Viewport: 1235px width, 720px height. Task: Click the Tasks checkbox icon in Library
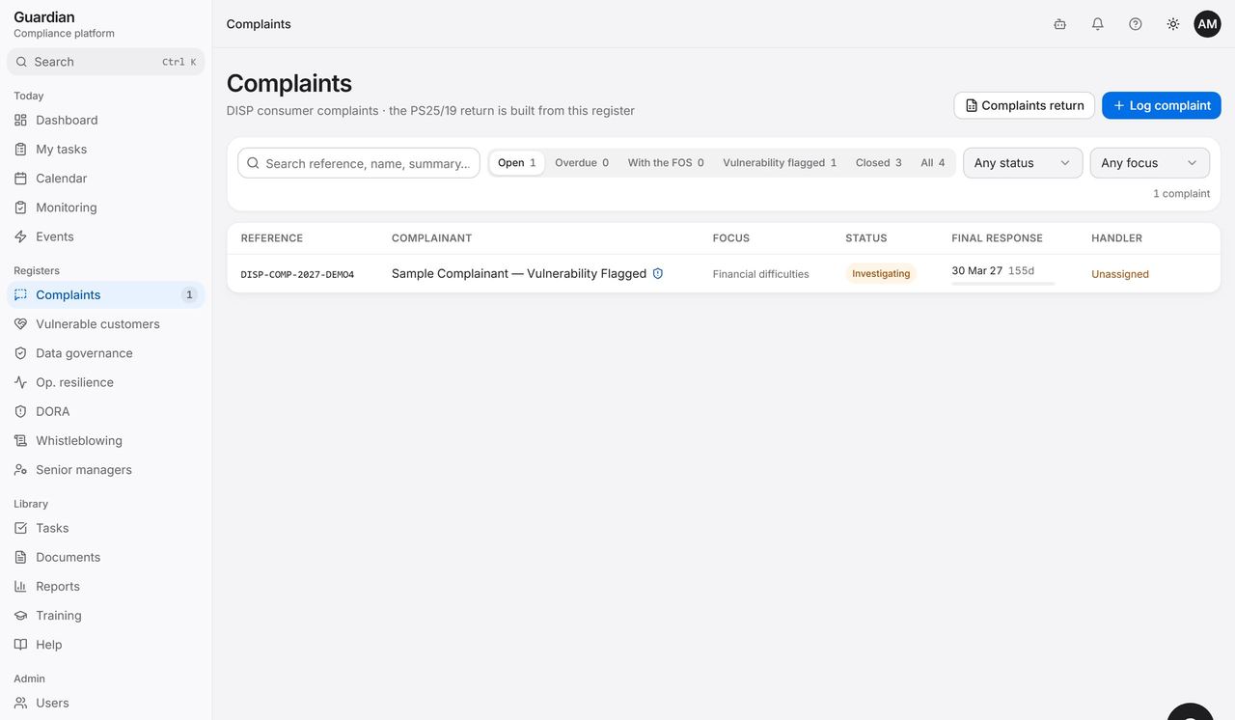click(20, 529)
